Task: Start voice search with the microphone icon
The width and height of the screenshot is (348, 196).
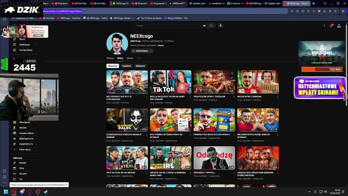Action: [x=220, y=26]
